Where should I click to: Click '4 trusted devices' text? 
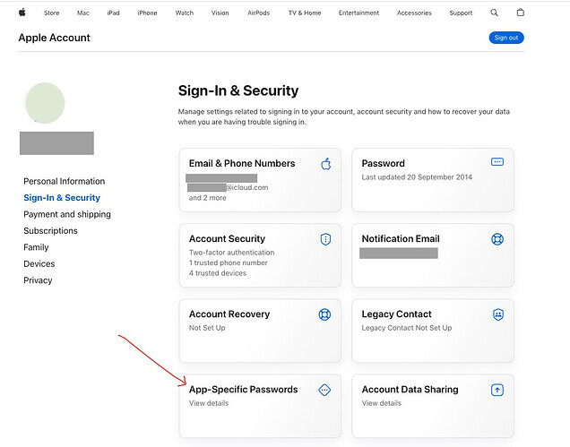218,273
